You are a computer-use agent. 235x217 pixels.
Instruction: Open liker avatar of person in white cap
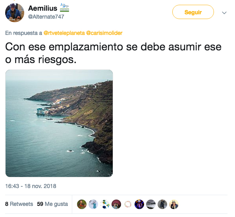(139, 204)
